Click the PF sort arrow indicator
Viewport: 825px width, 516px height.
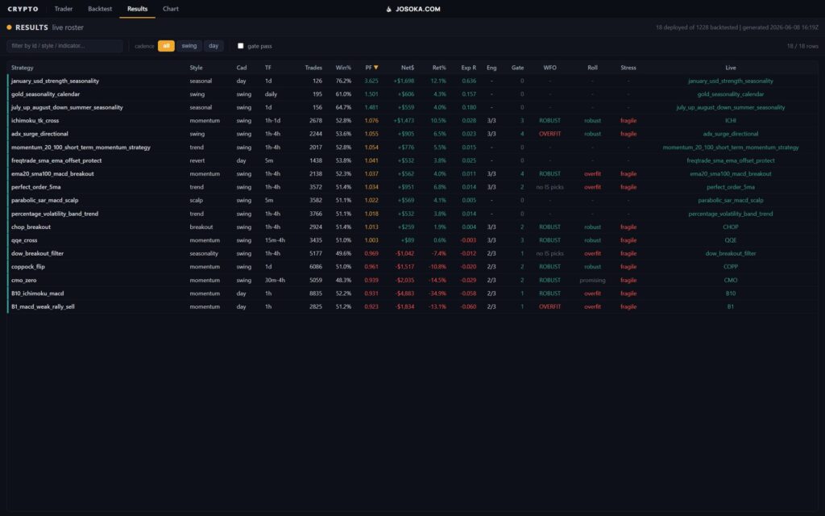click(375, 68)
